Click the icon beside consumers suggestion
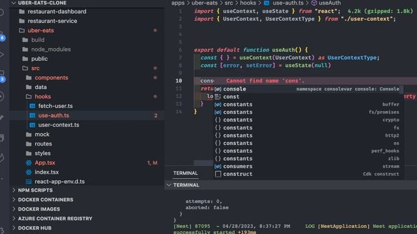Viewport: 417px width, 234px height. tap(218, 166)
